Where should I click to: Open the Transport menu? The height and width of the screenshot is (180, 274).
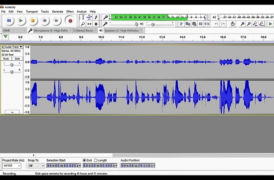(32, 11)
